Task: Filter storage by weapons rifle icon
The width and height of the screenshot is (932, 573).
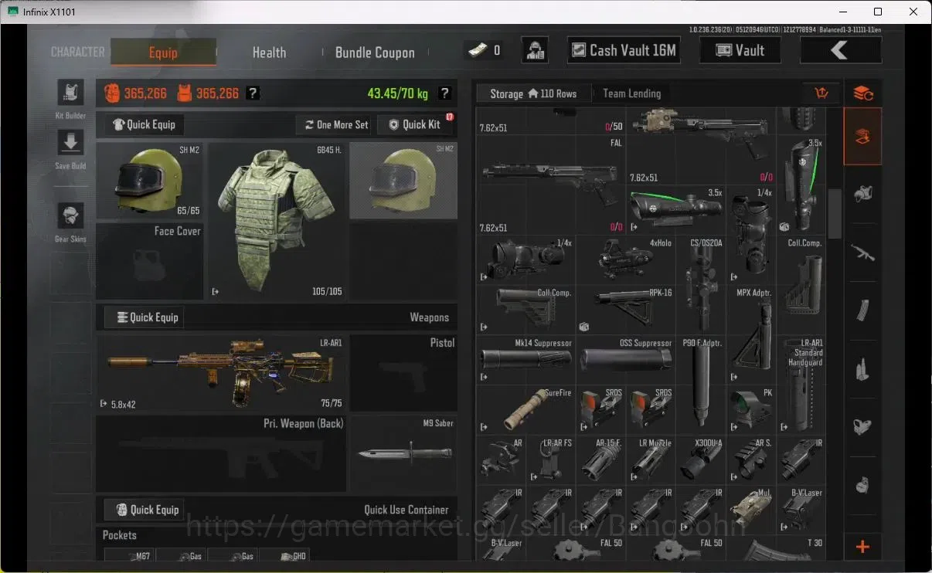Action: click(862, 252)
